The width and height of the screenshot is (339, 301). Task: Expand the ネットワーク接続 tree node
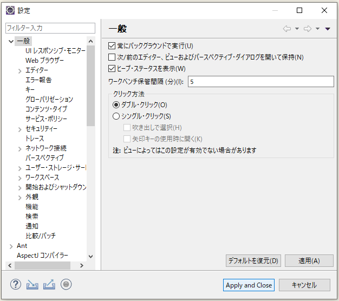[x=20, y=149]
